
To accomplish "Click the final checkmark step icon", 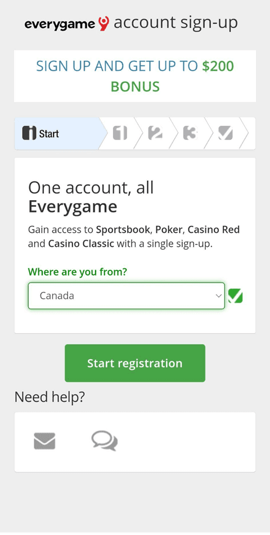I will click(x=226, y=133).
